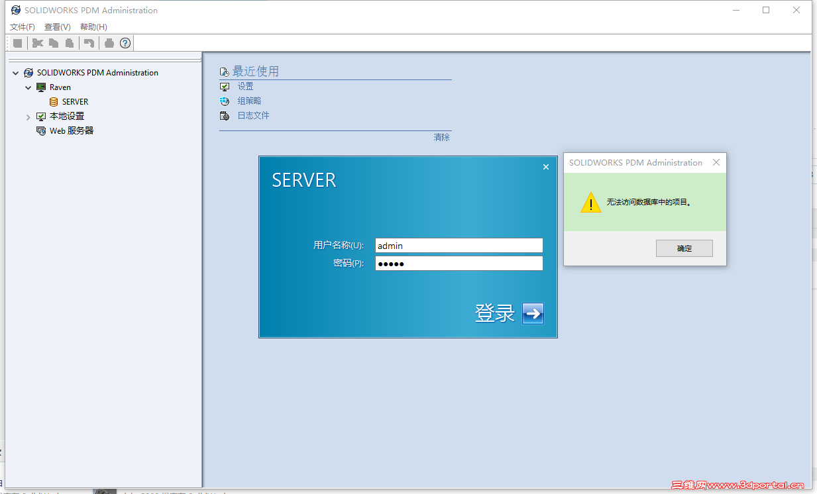The image size is (817, 494).
Task: Click the 本地设置 monitor icon in tree
Action: [41, 117]
